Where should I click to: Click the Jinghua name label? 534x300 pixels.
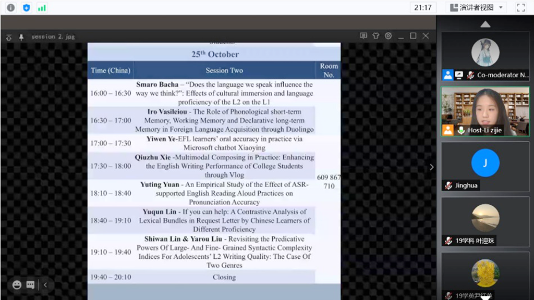466,185
